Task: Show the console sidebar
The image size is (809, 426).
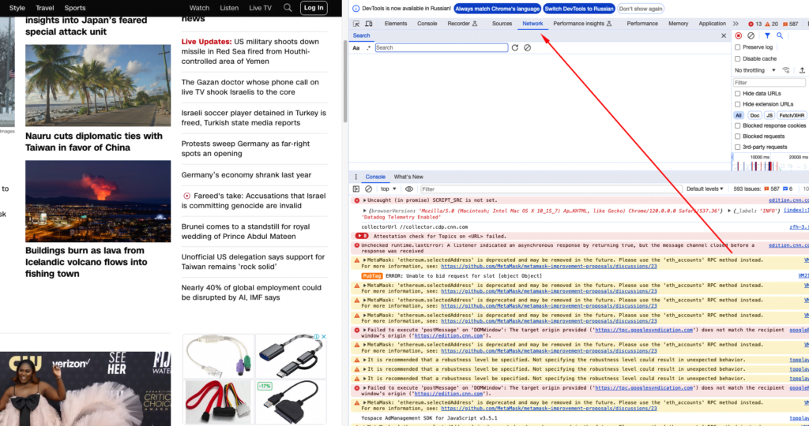Action: pos(356,189)
